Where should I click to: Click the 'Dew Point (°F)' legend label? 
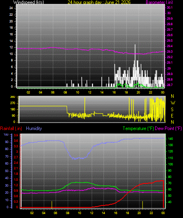[x=168, y=128]
